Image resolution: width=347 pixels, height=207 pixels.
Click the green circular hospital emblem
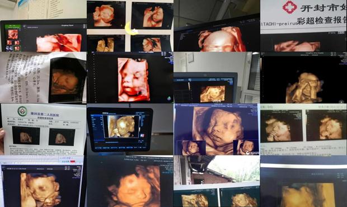[x=22, y=111]
